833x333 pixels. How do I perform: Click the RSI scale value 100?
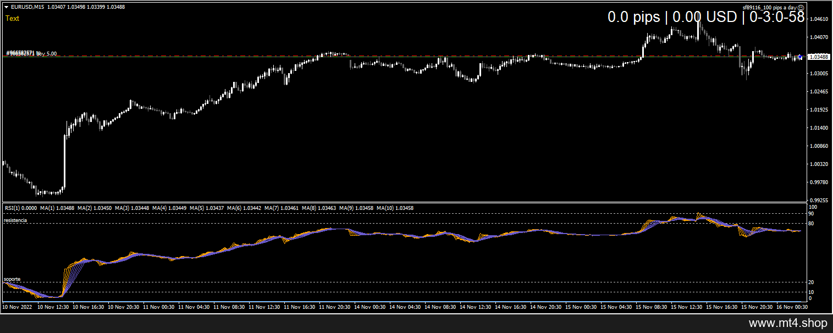pyautogui.click(x=813, y=207)
